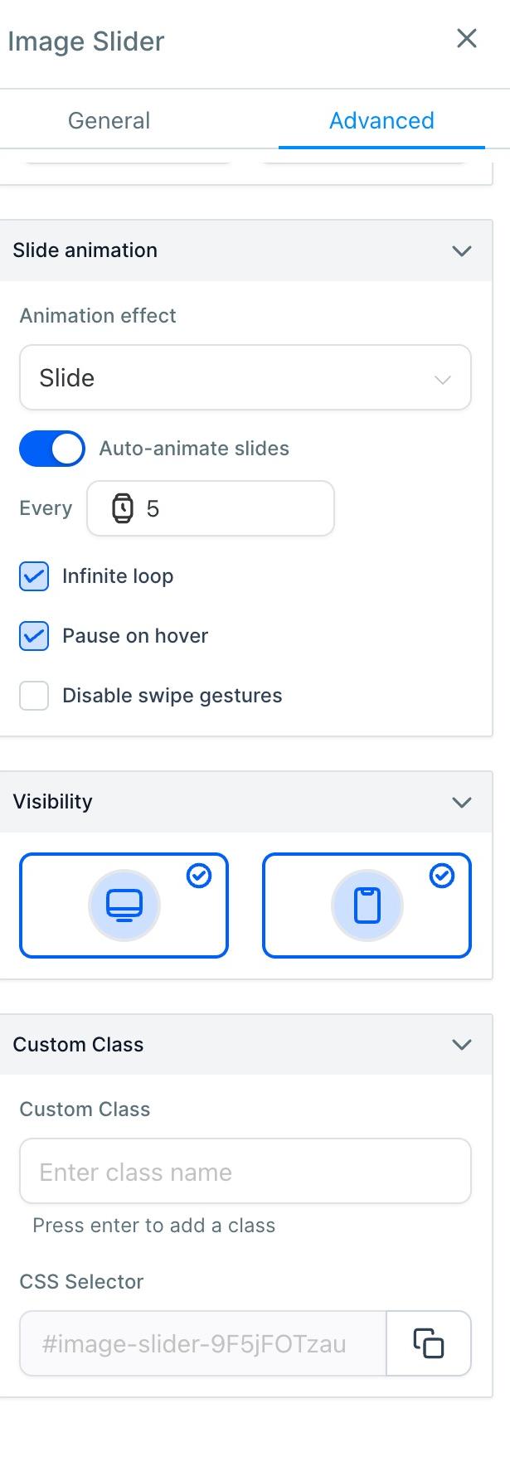Collapse the Custom Class section chevron

pyautogui.click(x=462, y=1045)
